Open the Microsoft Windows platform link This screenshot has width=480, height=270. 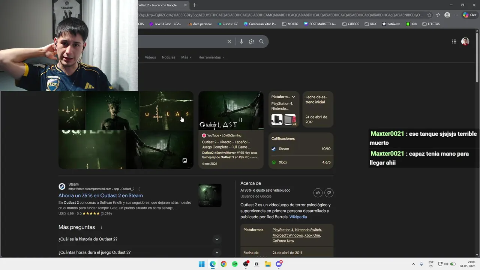tap(288, 235)
